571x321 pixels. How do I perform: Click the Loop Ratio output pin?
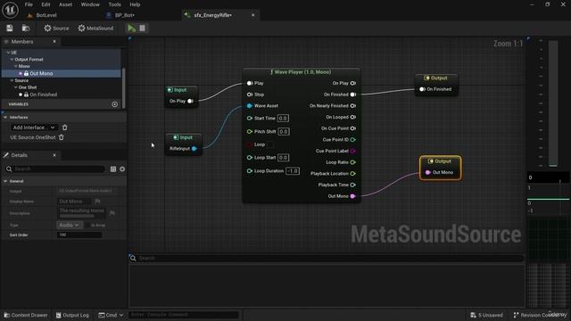(353, 162)
